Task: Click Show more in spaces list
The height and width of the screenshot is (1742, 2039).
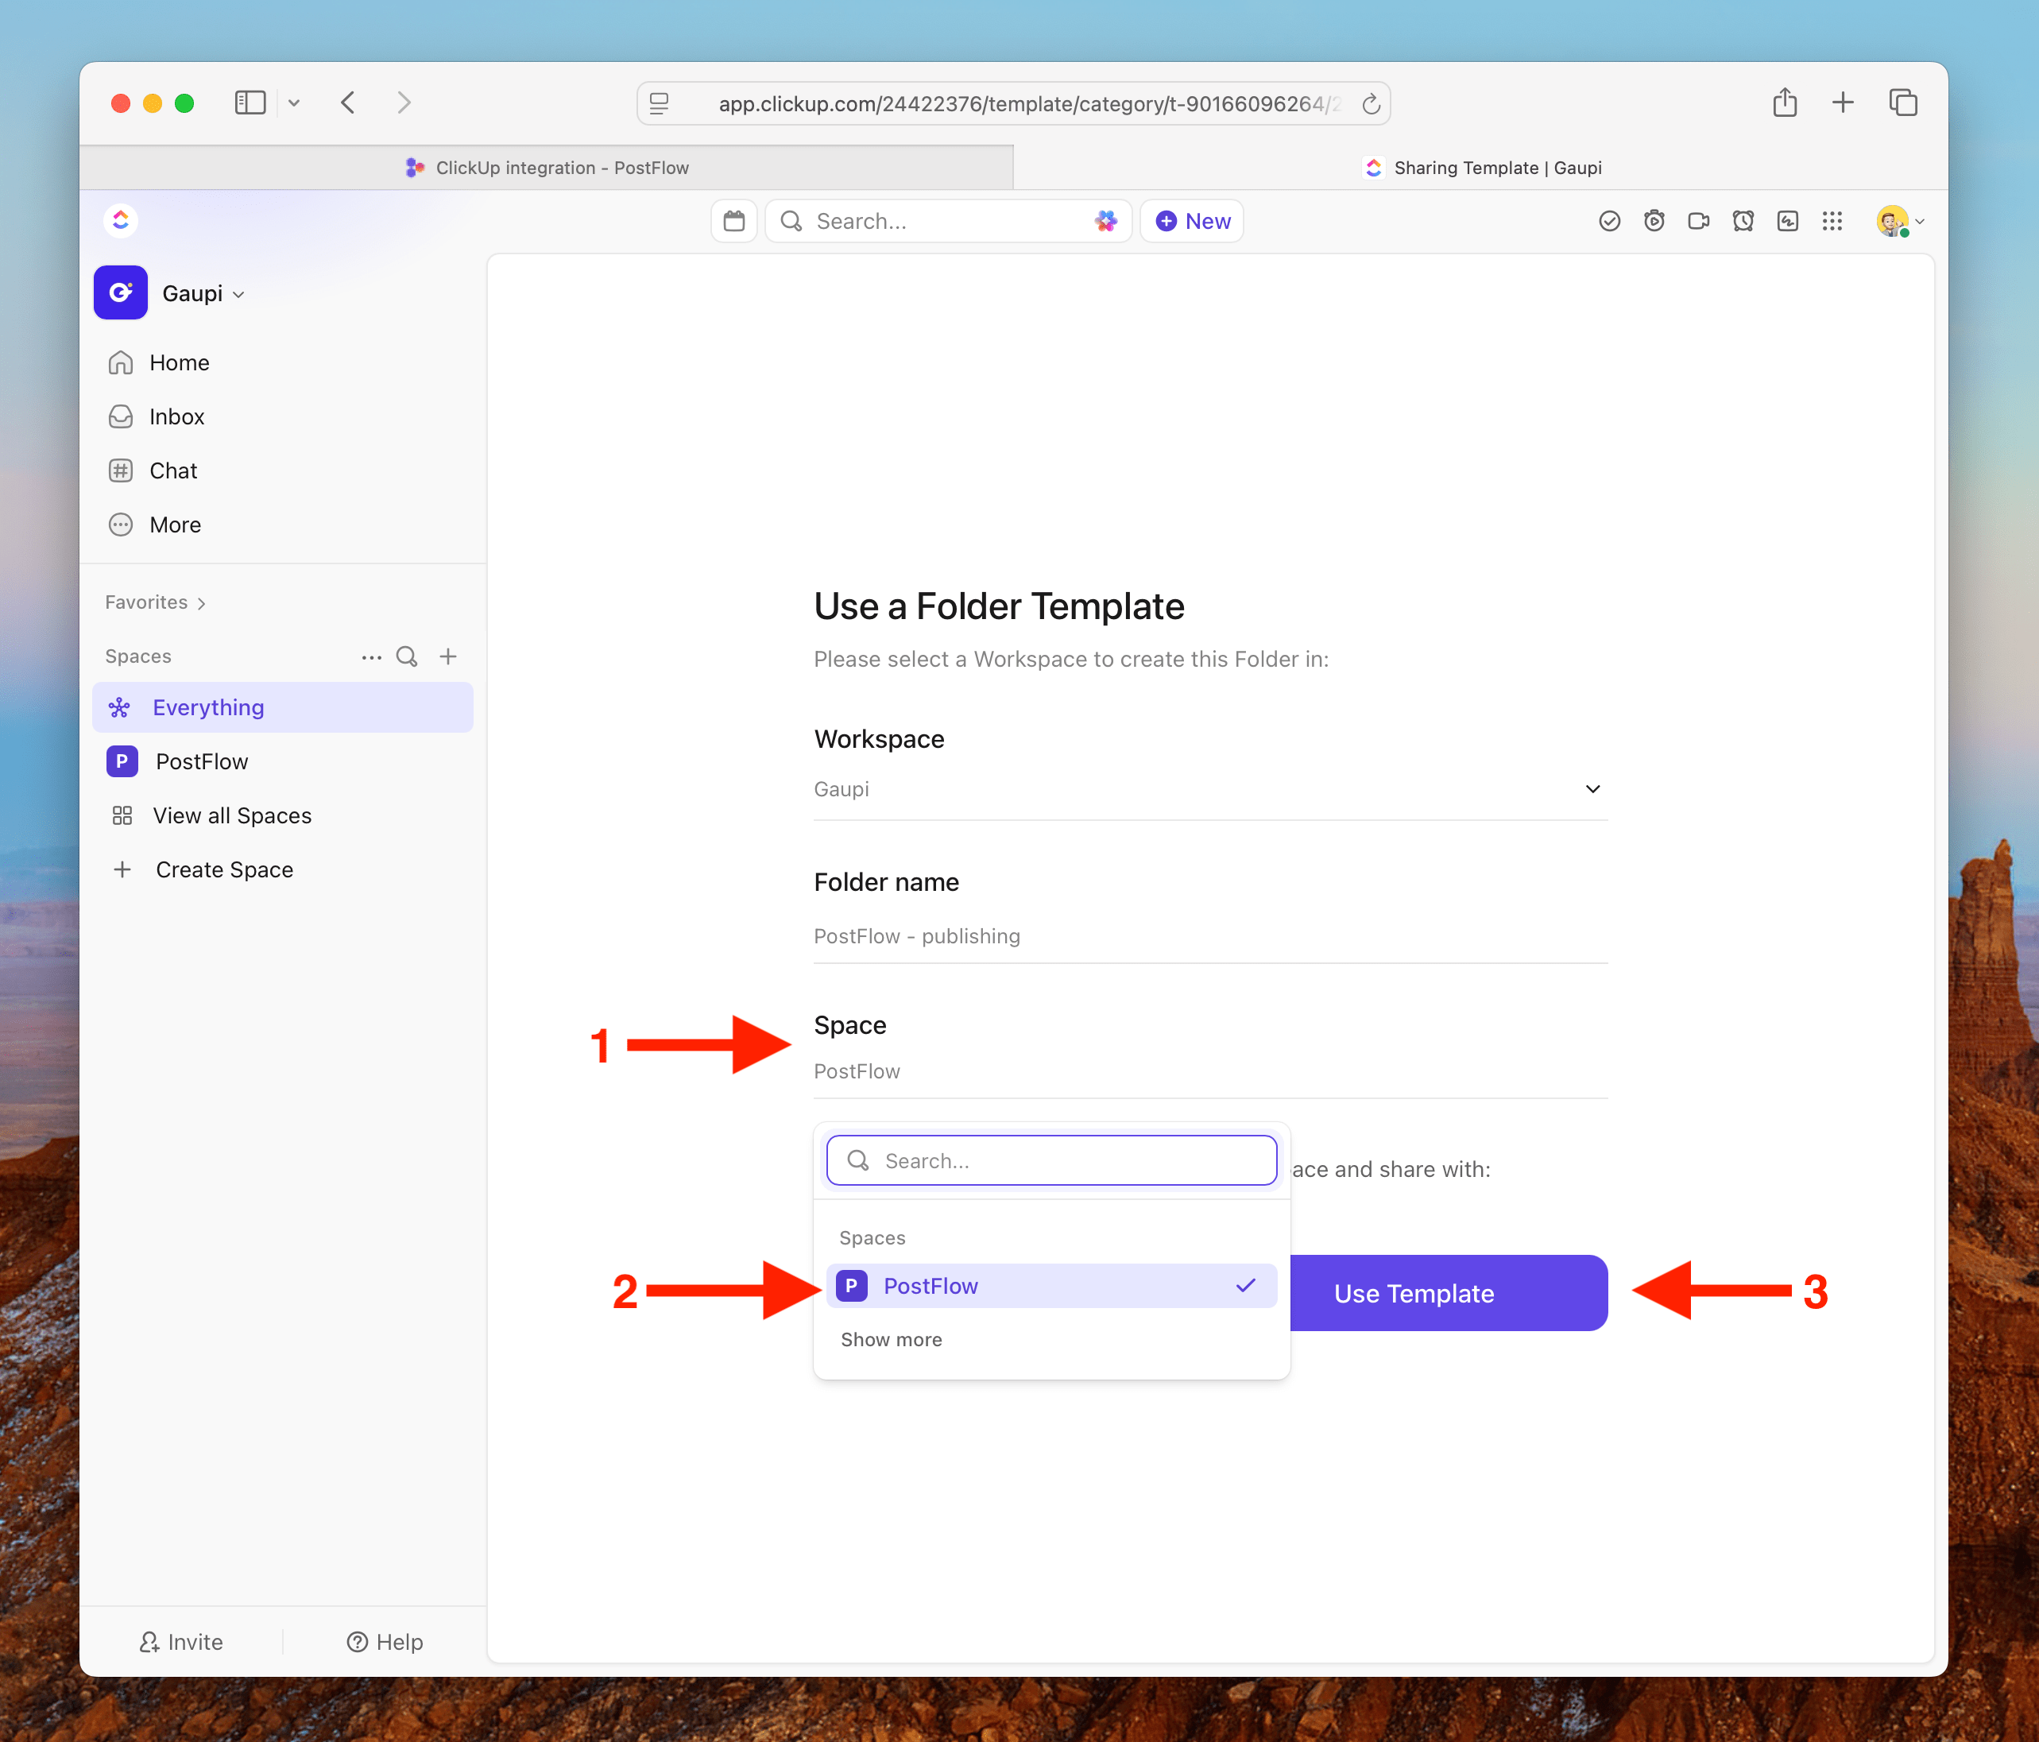Action: click(891, 1339)
